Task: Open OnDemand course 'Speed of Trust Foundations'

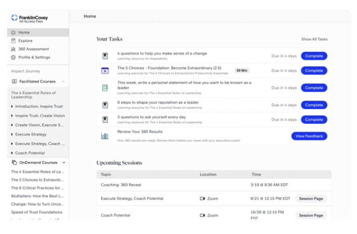Action: pos(37,212)
